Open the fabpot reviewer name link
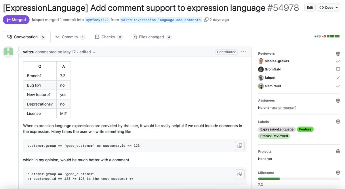This screenshot has height=189, width=345. (270, 78)
